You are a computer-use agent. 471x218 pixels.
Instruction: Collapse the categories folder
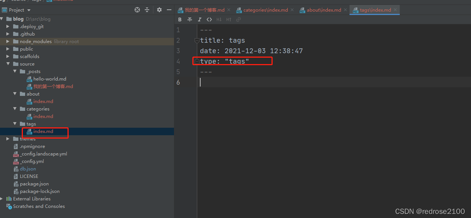pyautogui.click(x=15, y=109)
